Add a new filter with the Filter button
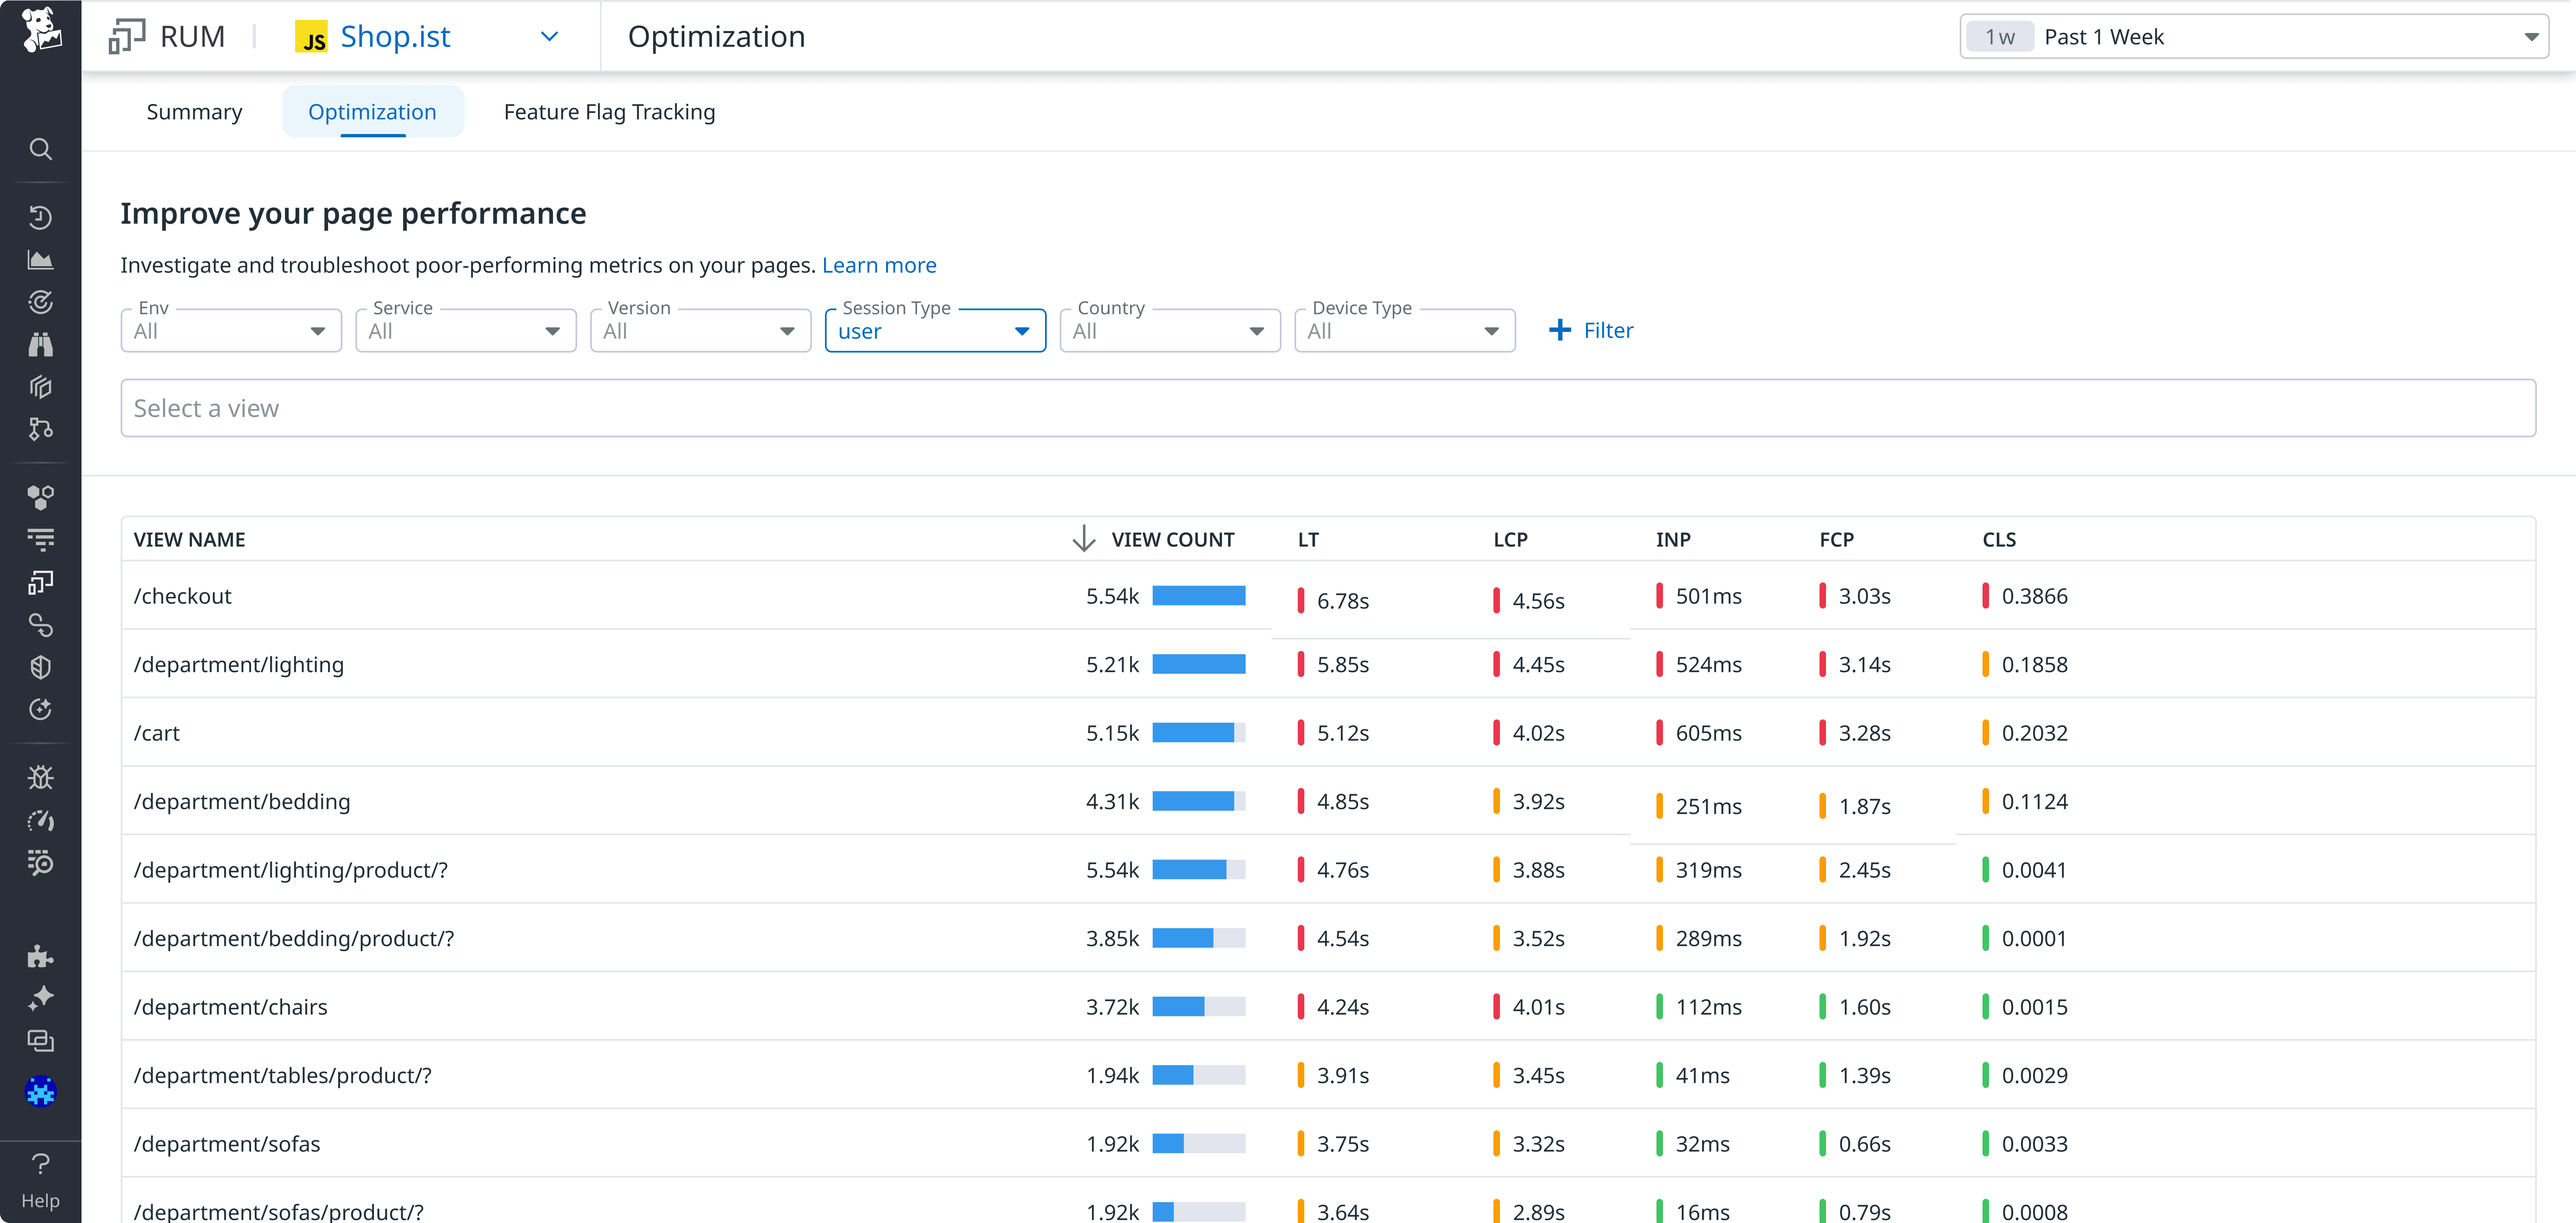This screenshot has height=1223, width=2576. 1591,330
